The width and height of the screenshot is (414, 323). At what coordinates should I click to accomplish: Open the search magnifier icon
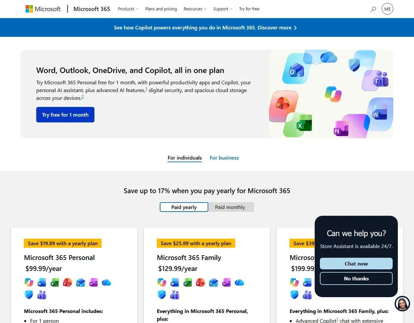(373, 9)
